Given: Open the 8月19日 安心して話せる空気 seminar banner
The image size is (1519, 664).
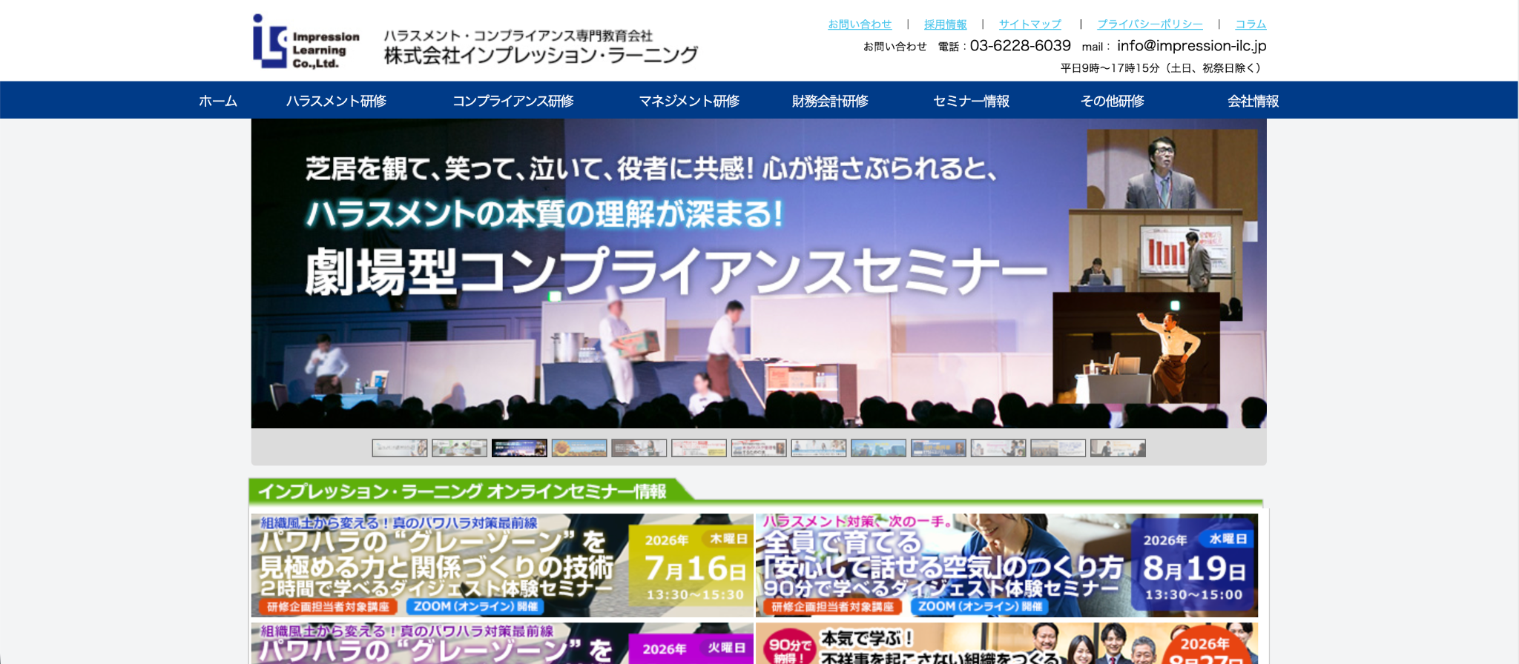Looking at the screenshot, I should [x=1006, y=565].
